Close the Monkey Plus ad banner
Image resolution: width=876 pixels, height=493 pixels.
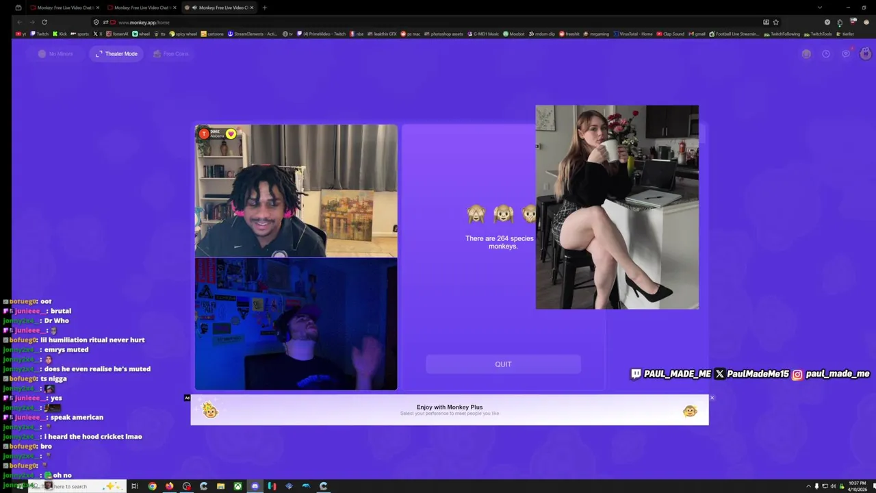coord(712,398)
